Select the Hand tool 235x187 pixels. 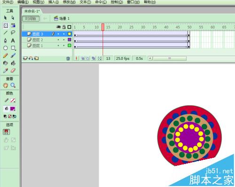[6, 86]
